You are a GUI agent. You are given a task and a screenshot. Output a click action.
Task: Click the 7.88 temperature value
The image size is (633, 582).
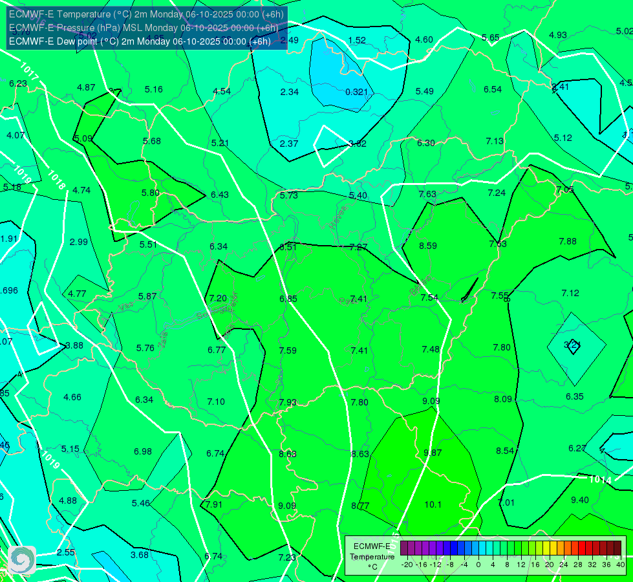tap(568, 241)
